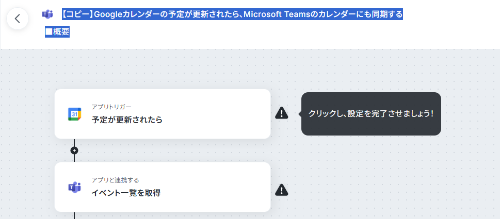Image resolution: width=500 pixels, height=219 pixels.
Task: Select the flow title starting with 【コピー】Googleカレンダー
Action: [x=233, y=14]
